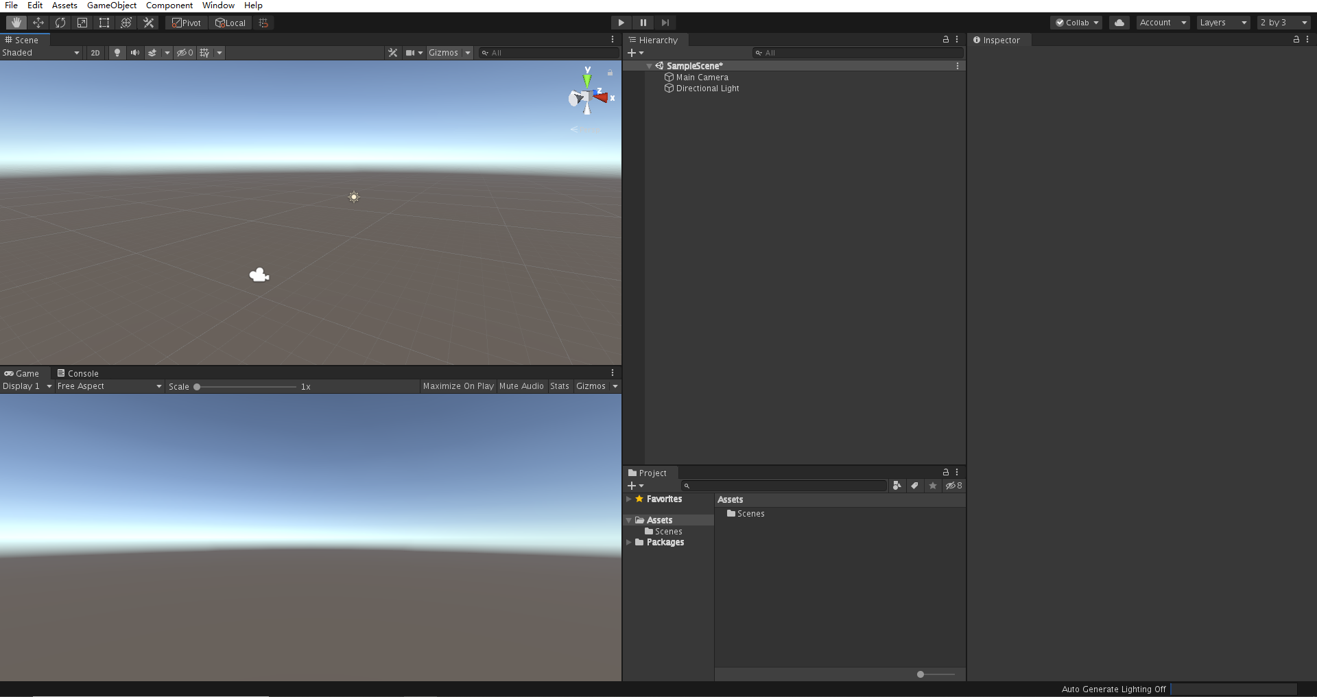Adjust the Game view Scale slider
The width and height of the screenshot is (1317, 697).
pos(245,387)
